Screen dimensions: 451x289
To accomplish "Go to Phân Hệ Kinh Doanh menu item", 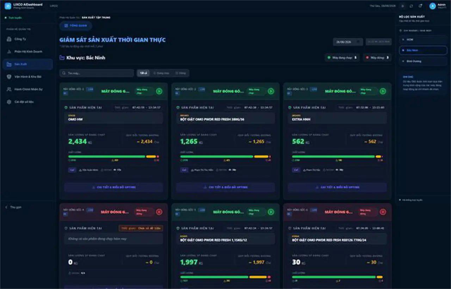I will [27, 52].
